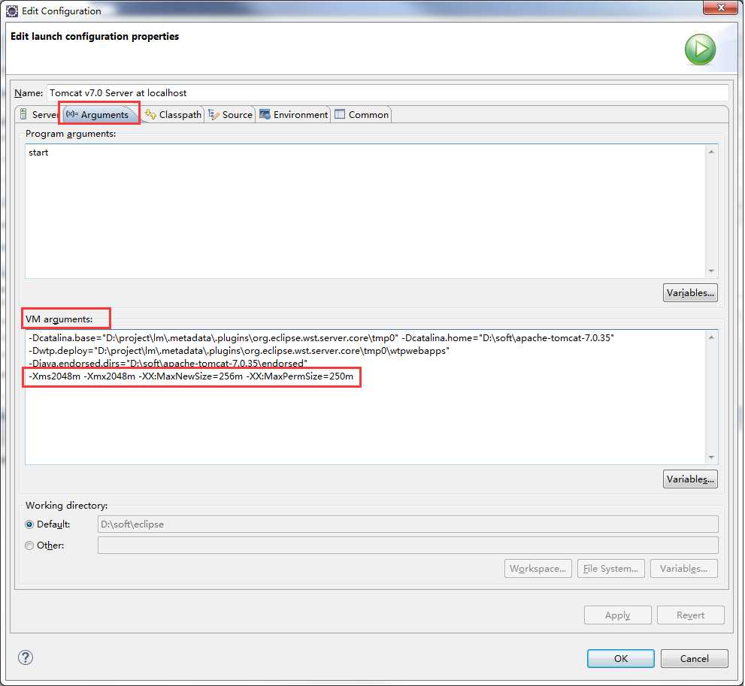Click the Other working directory field
745x686 pixels.
pos(407,545)
